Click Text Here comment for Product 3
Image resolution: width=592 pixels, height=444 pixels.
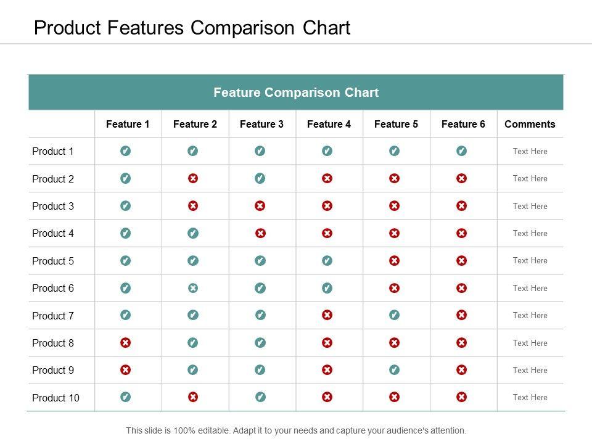tap(530, 206)
